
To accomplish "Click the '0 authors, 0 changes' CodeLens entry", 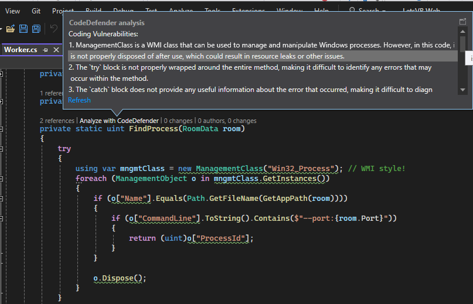I will (x=227, y=121).
